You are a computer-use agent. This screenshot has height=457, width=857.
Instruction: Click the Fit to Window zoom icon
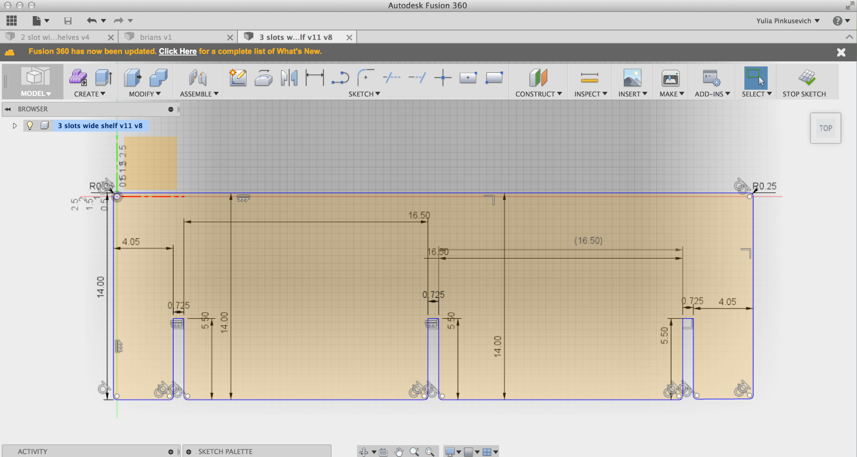(429, 451)
